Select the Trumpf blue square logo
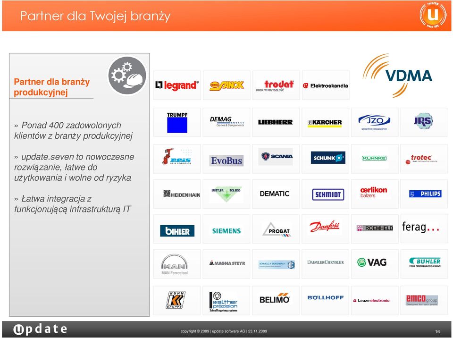Viewport: 453px width, 338px height. click(x=177, y=122)
